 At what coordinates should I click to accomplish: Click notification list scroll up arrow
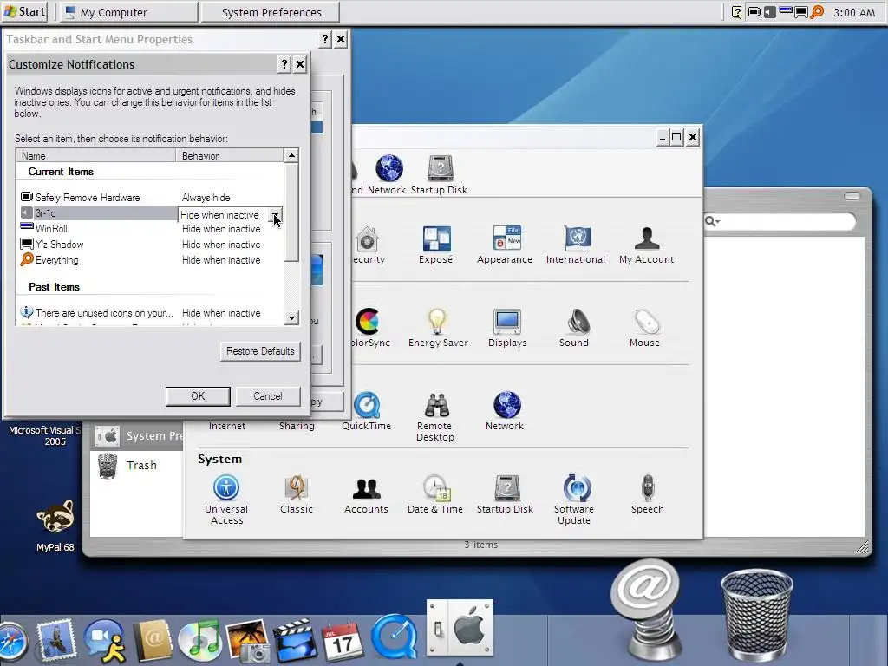pyautogui.click(x=291, y=155)
